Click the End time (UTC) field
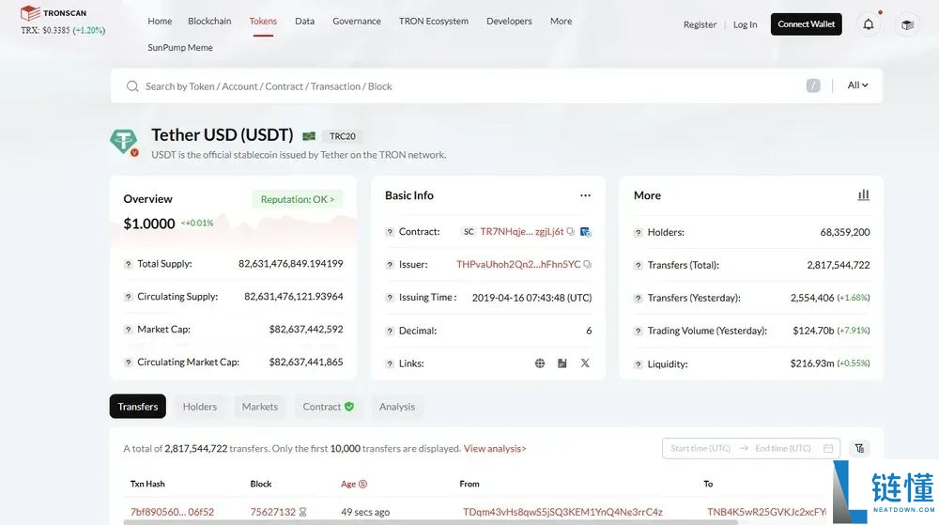939x525 pixels. [783, 448]
